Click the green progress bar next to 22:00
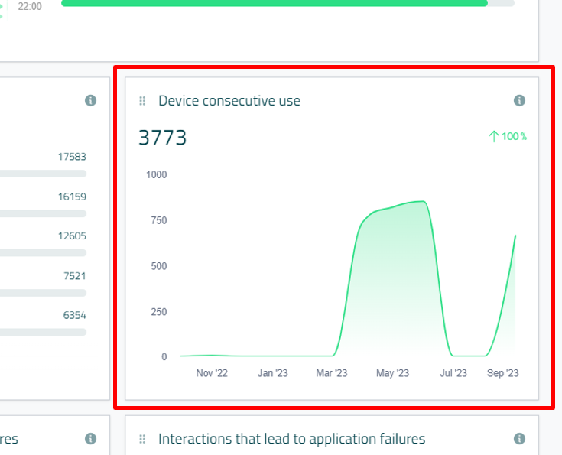 pos(274,3)
